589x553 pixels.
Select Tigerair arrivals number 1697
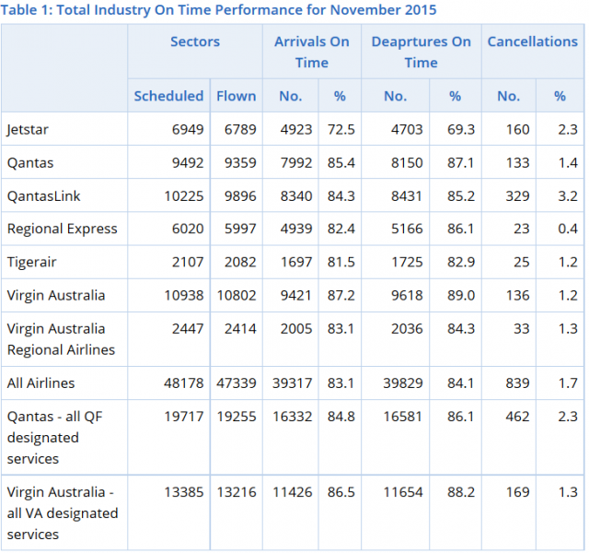click(296, 262)
